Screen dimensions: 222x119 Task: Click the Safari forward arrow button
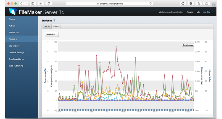[26, 3]
